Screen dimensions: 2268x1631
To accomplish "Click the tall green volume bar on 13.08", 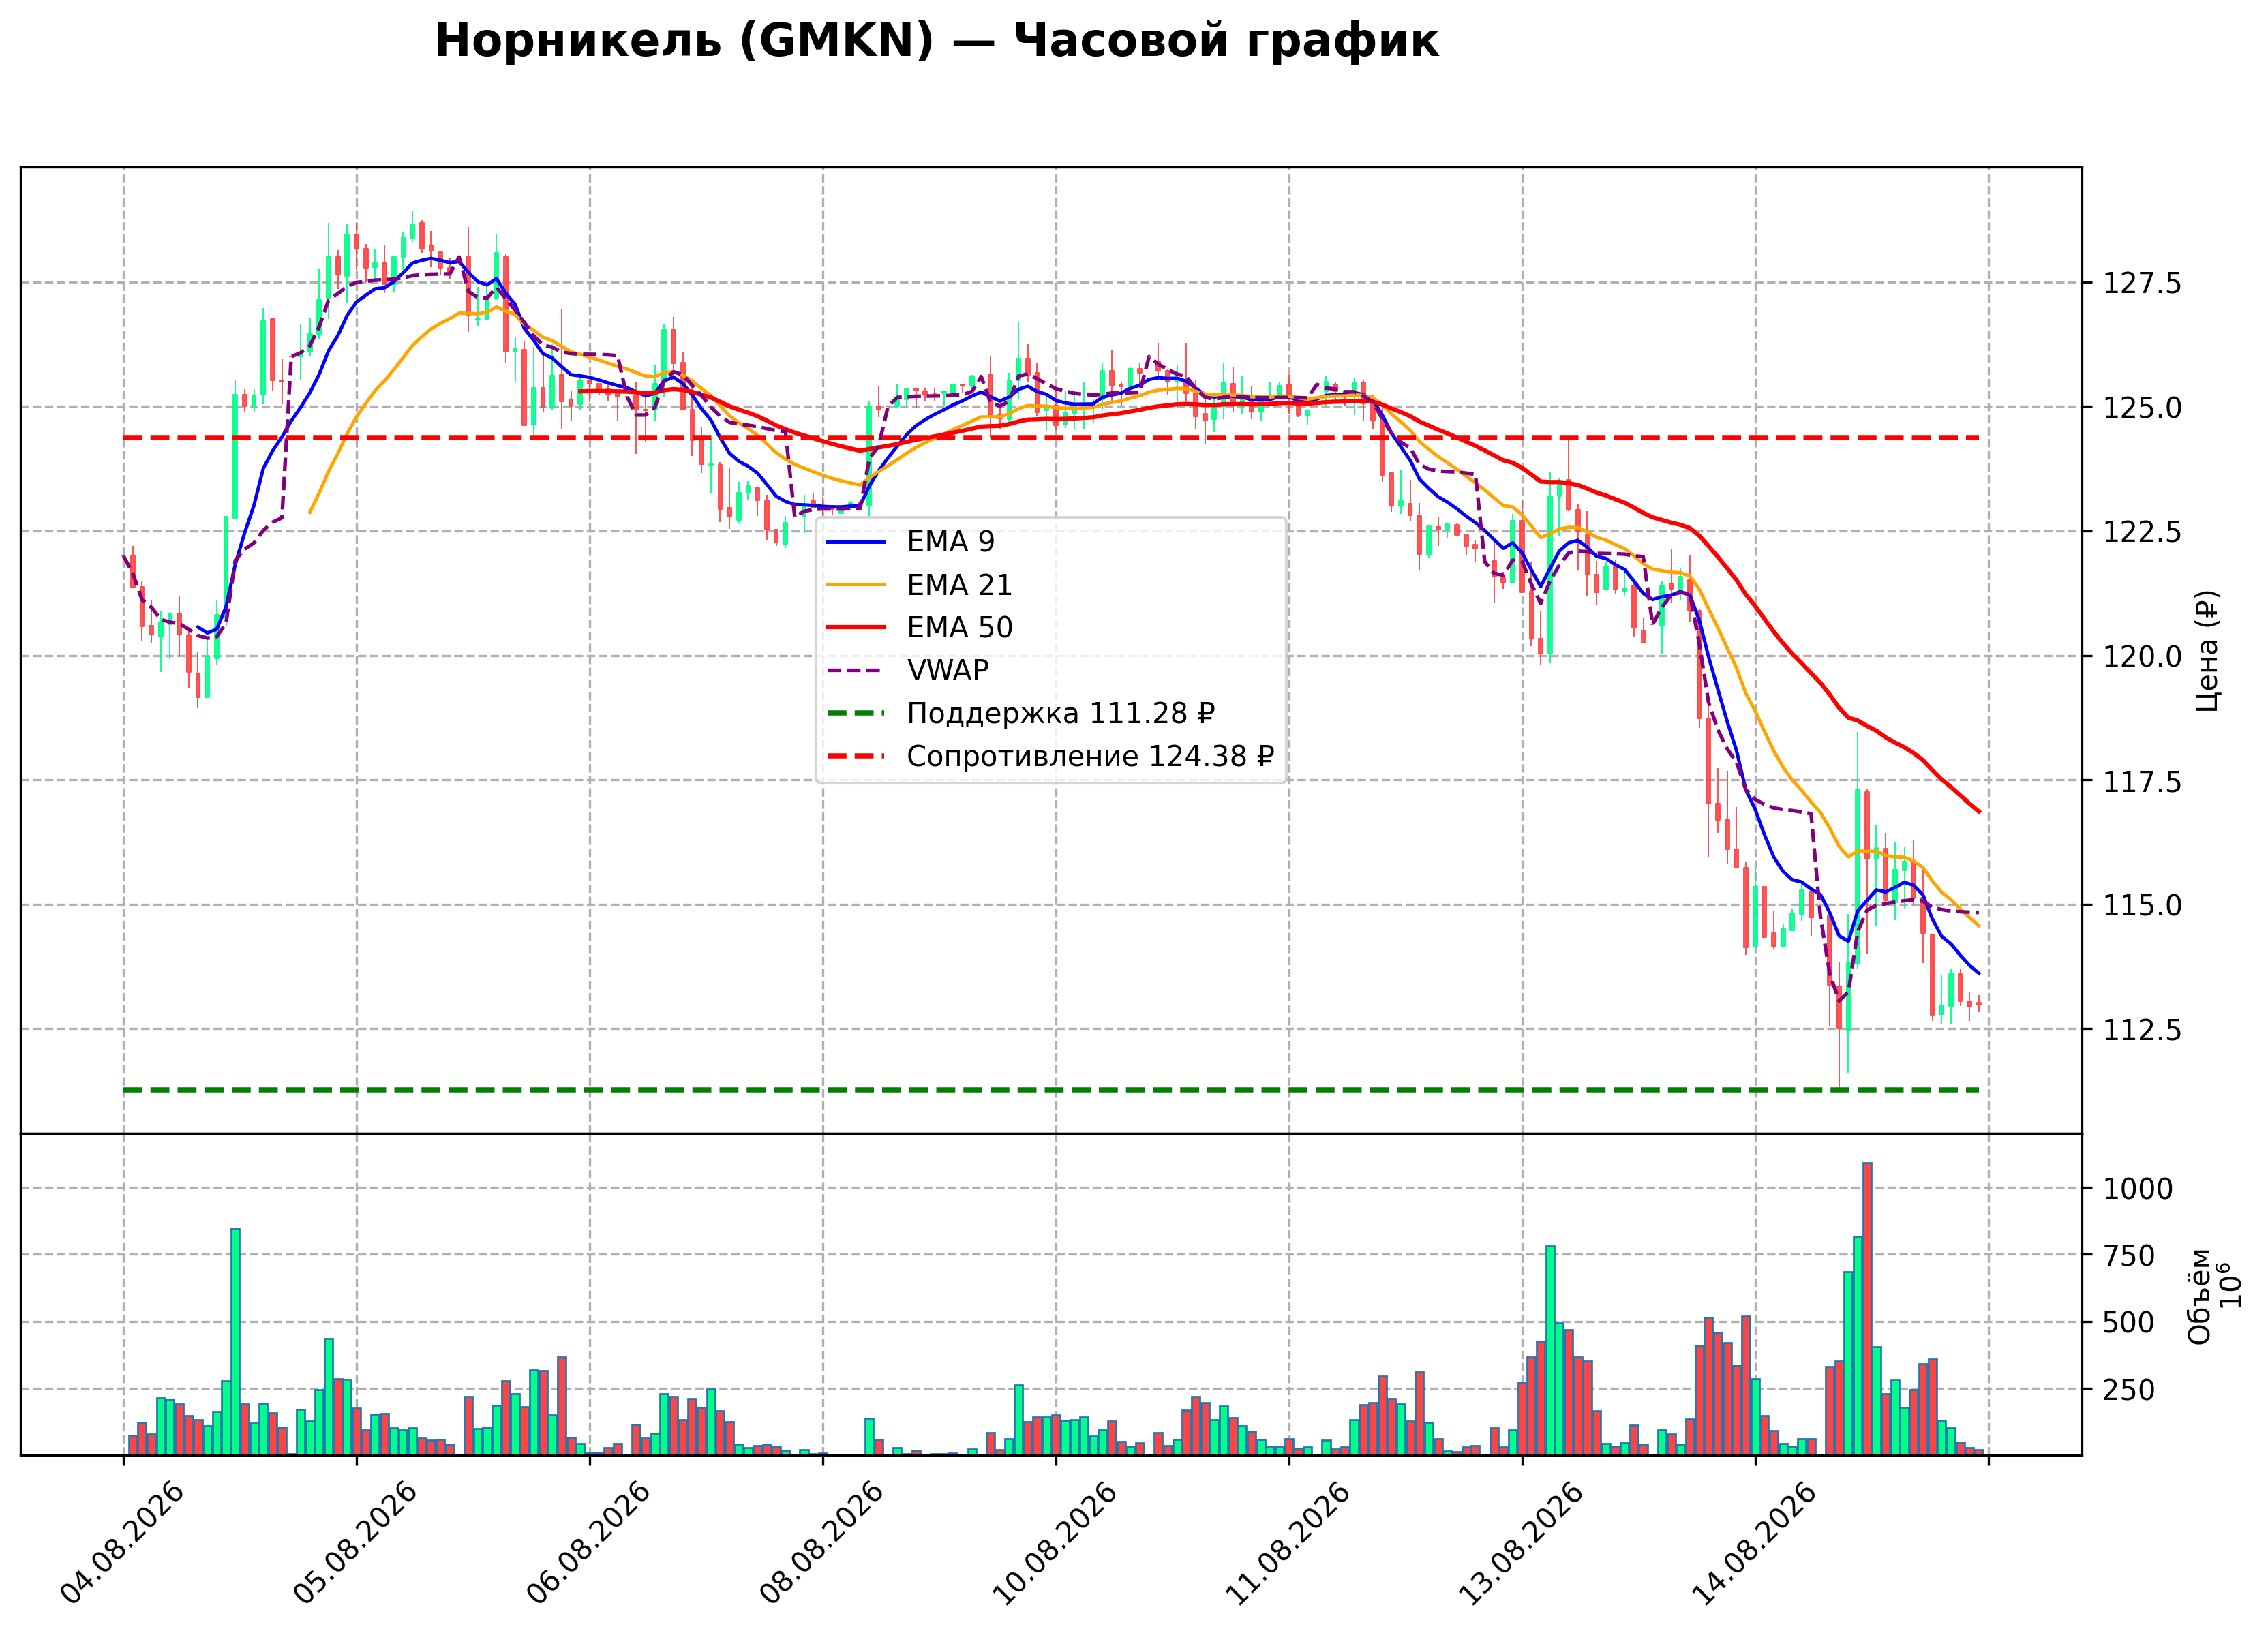I will point(1550,1351).
